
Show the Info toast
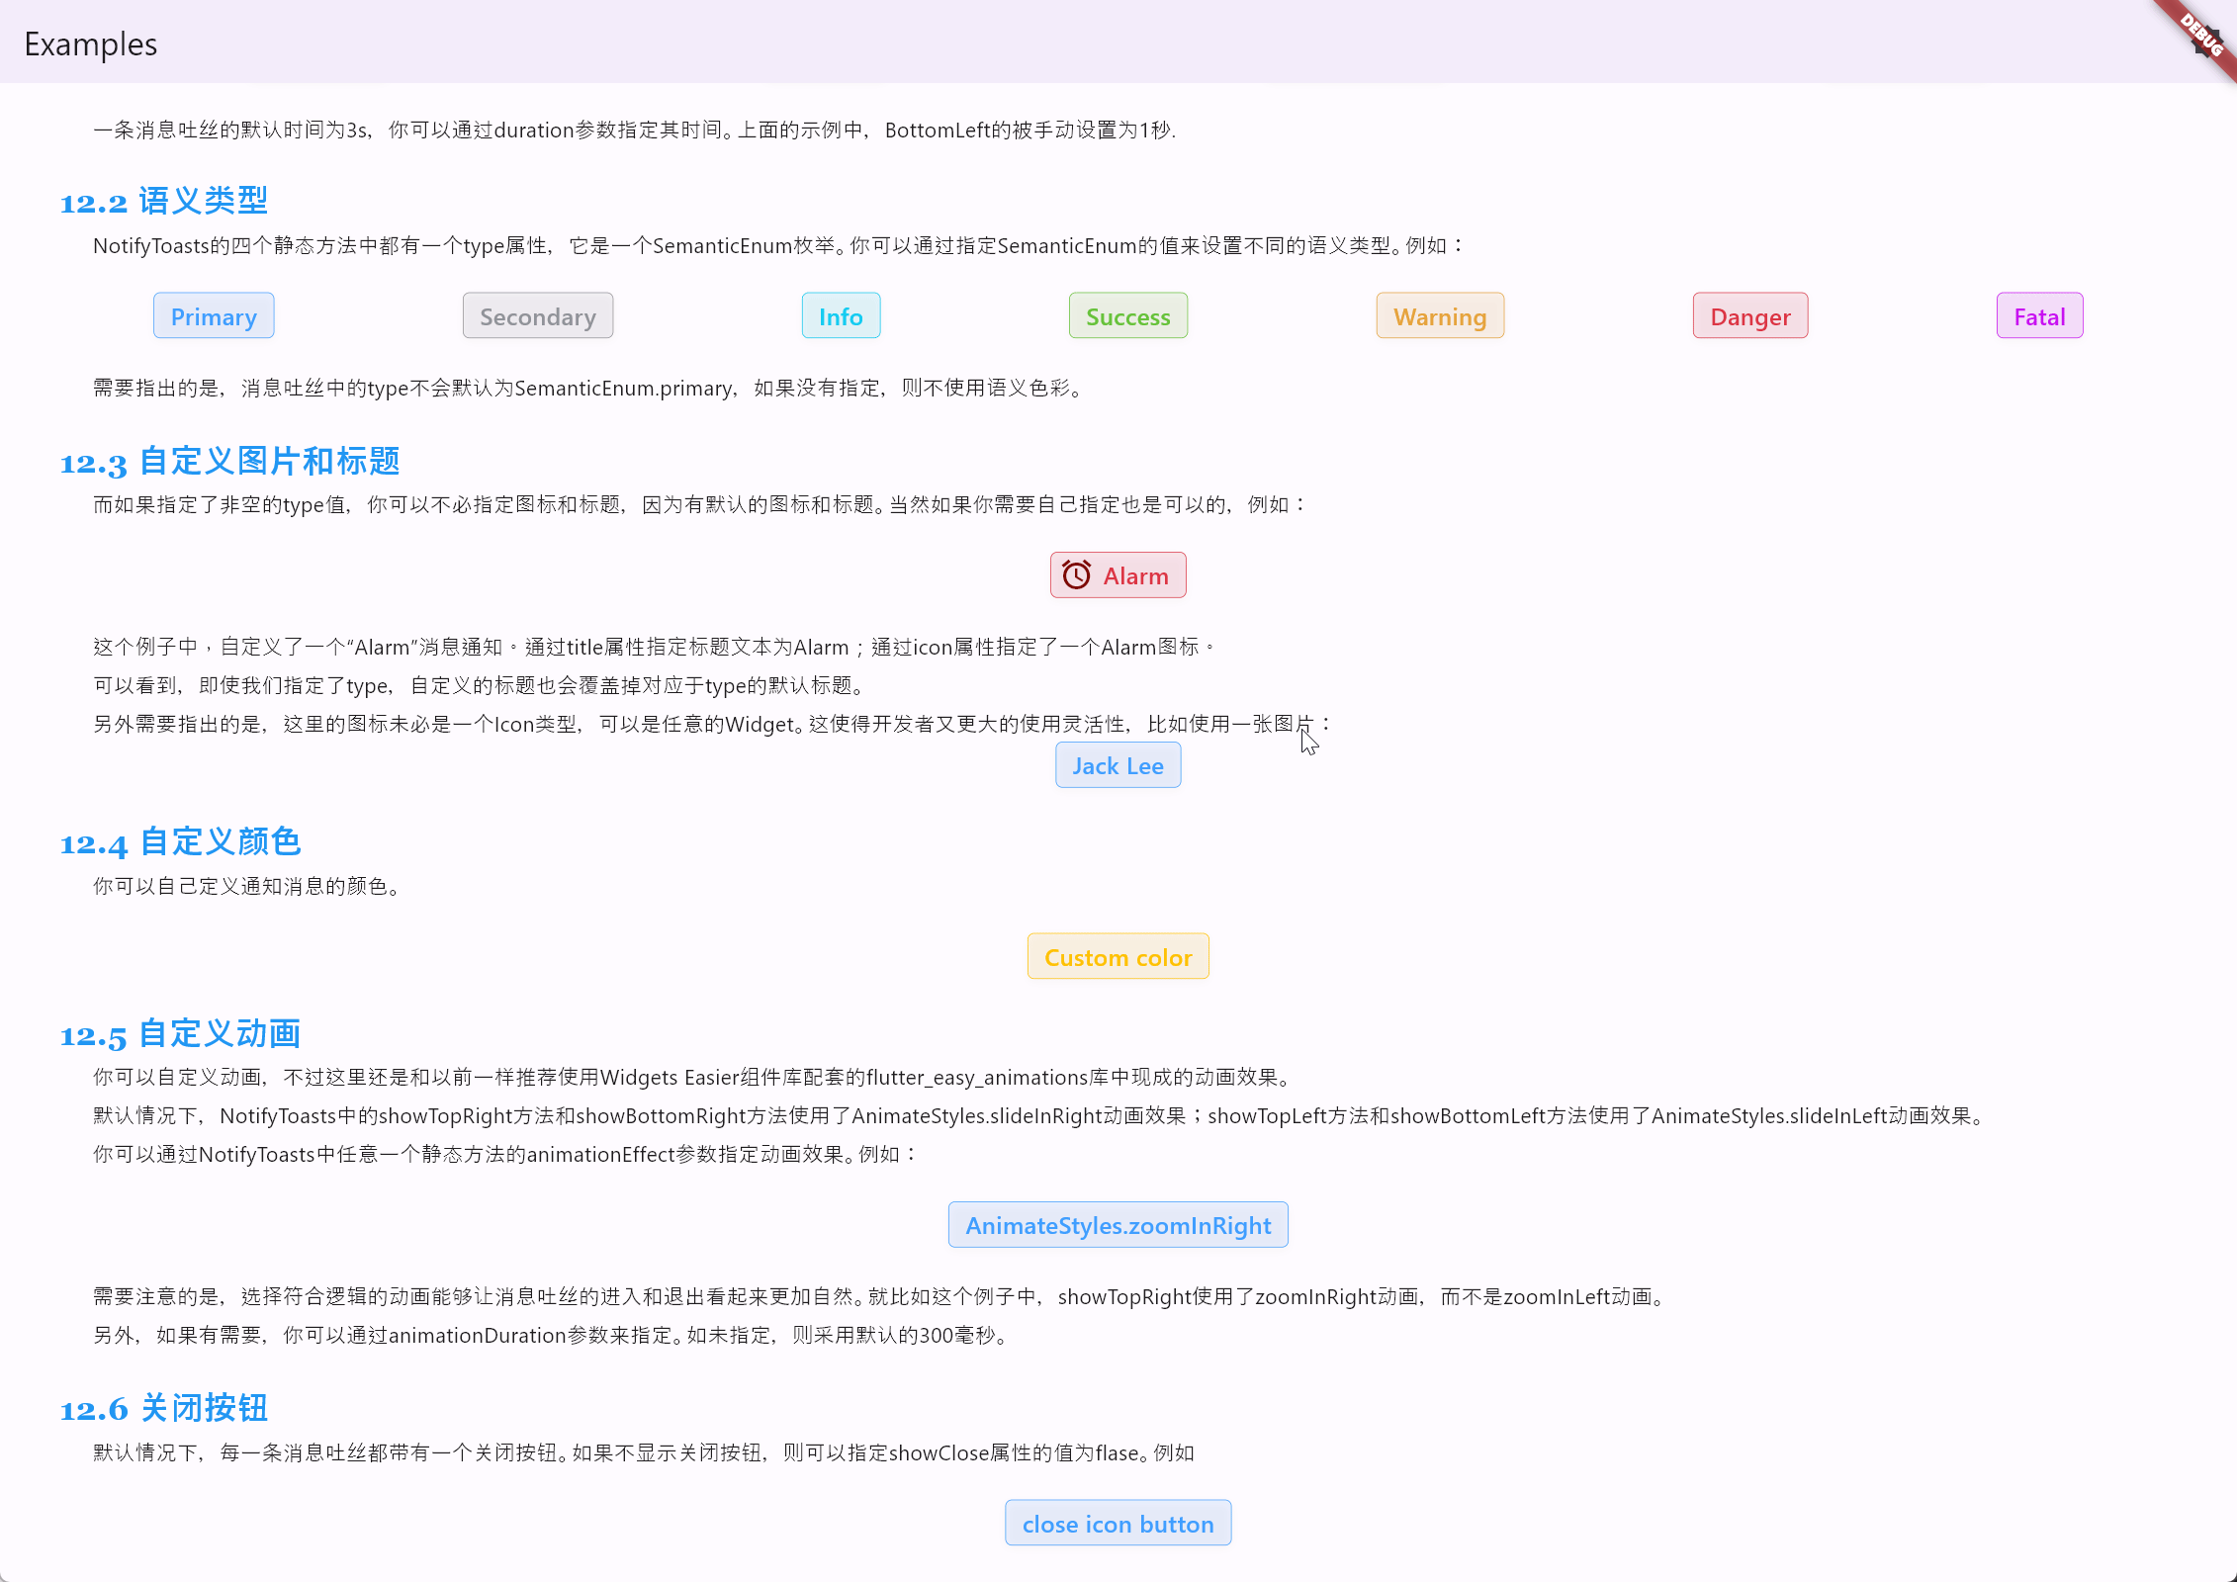(841, 316)
